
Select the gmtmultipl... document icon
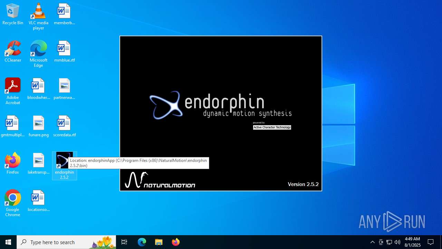[13, 127]
